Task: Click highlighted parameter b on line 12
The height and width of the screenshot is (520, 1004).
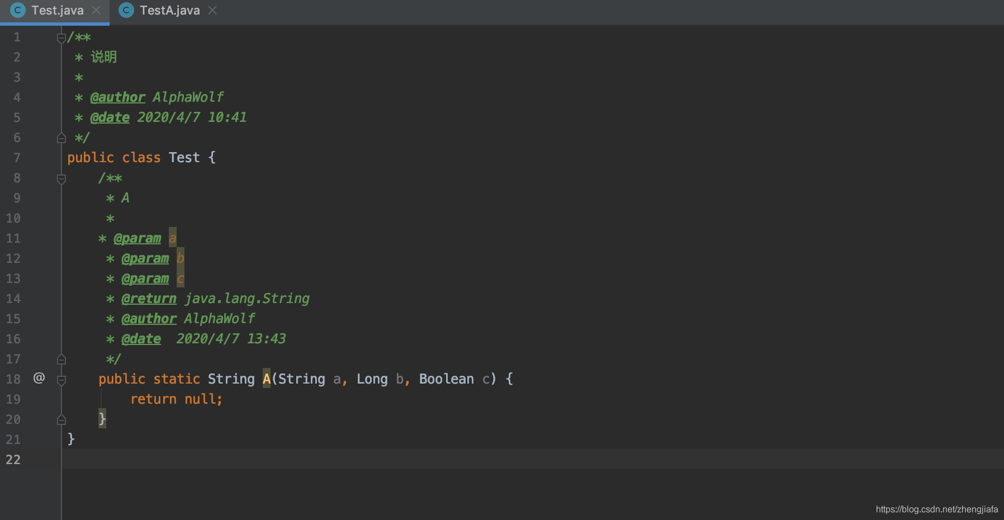Action: tap(181, 258)
